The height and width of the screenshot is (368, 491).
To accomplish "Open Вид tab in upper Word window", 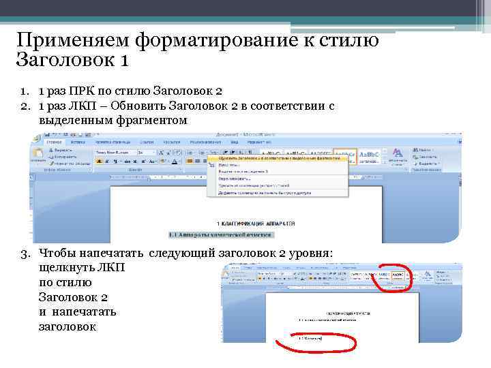I will tap(234, 142).
